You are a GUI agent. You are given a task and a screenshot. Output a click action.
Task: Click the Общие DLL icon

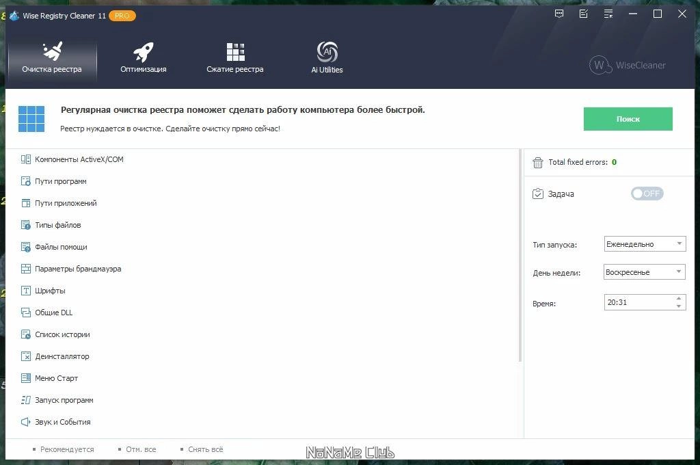pyautogui.click(x=26, y=313)
